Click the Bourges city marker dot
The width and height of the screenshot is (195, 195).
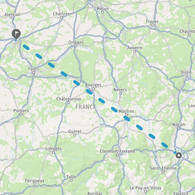point(93,88)
